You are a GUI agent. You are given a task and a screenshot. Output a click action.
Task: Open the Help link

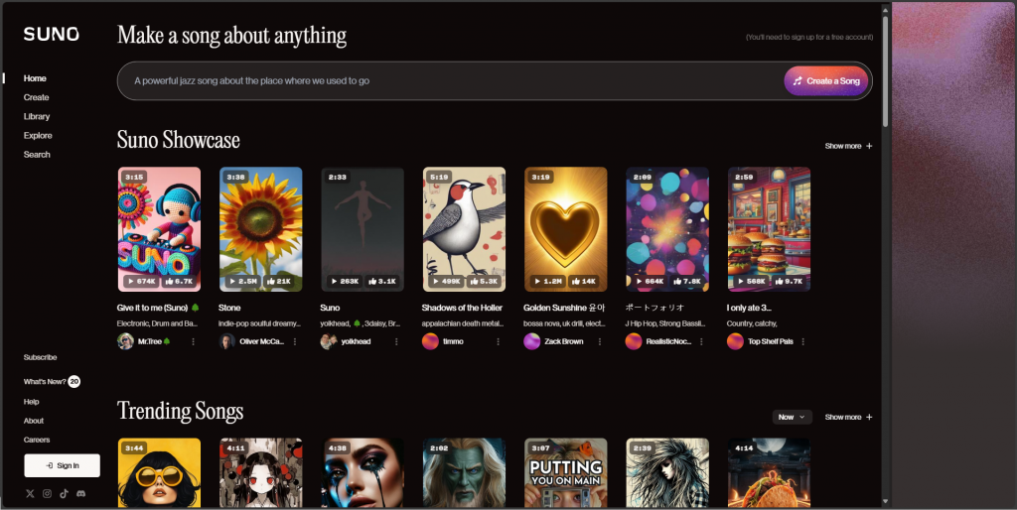pos(31,402)
